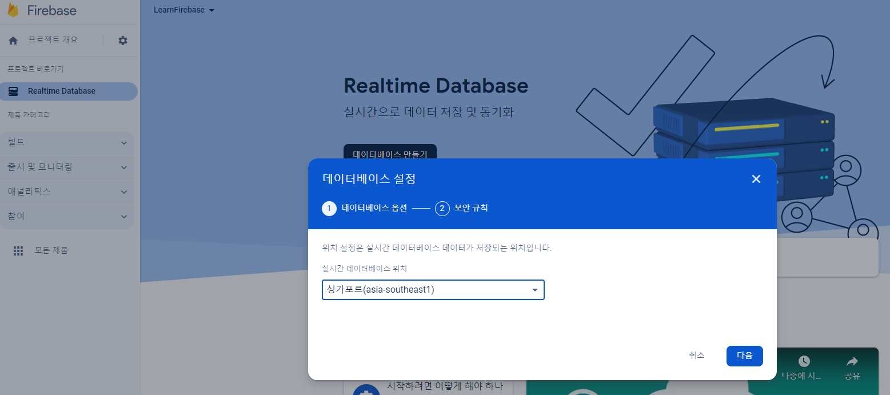890x395 pixels.
Task: Click the Firebase wordmark text
Action: click(x=52, y=11)
